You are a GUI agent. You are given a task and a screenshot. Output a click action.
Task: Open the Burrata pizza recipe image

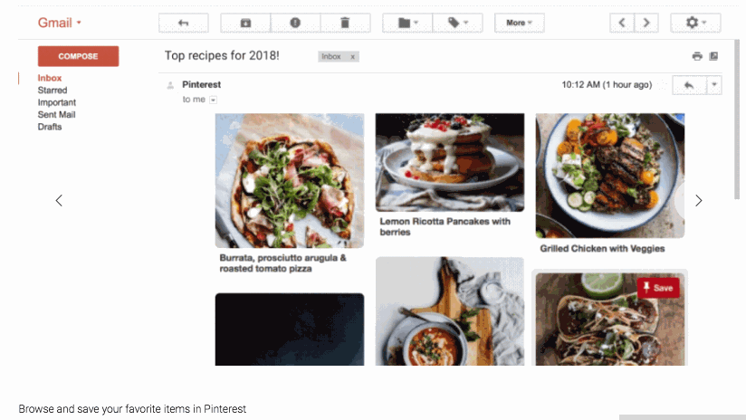(289, 180)
